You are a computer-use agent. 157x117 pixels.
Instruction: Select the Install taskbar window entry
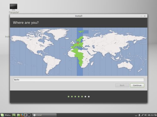[x=44, y=115]
